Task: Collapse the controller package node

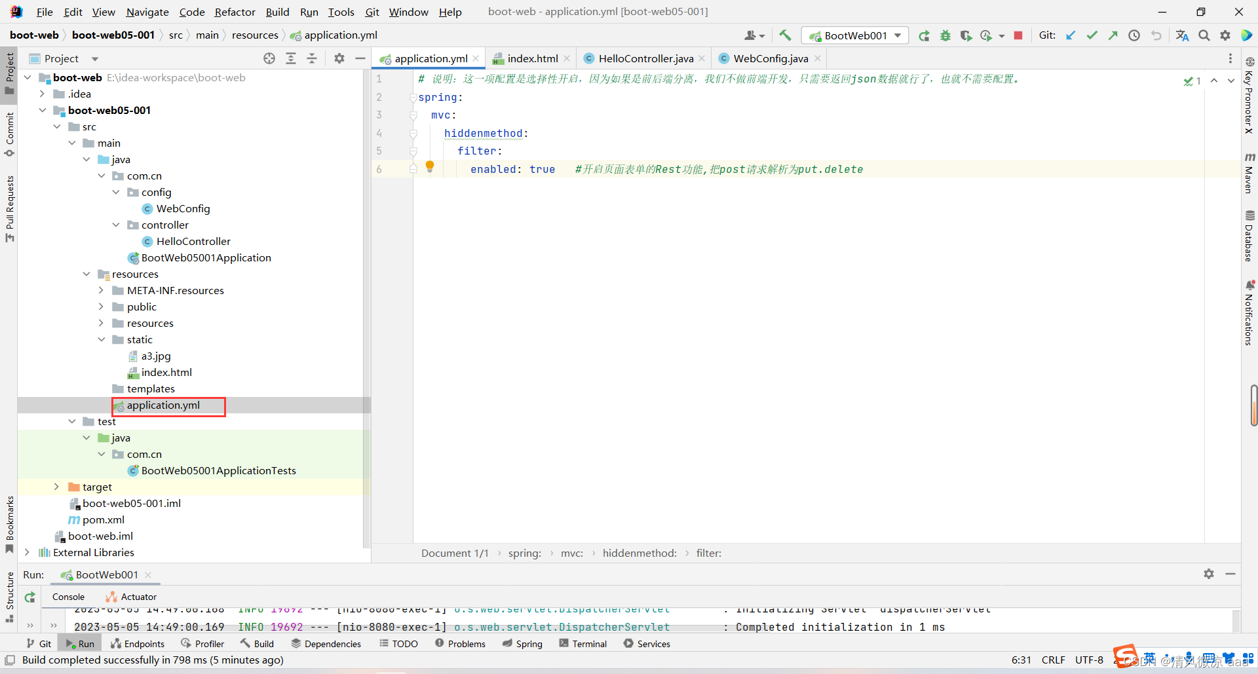Action: click(116, 225)
